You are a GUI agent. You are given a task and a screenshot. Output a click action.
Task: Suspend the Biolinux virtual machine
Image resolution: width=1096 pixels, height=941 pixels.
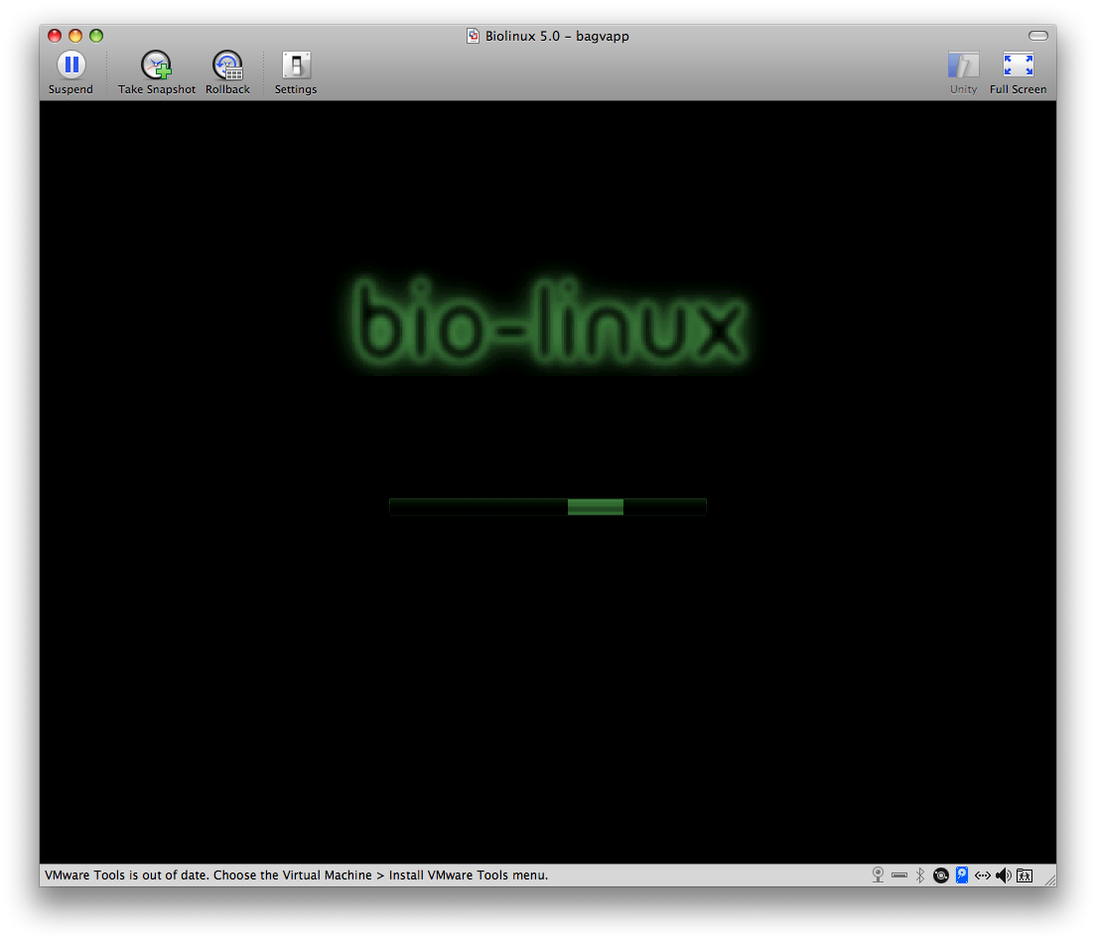[x=70, y=67]
